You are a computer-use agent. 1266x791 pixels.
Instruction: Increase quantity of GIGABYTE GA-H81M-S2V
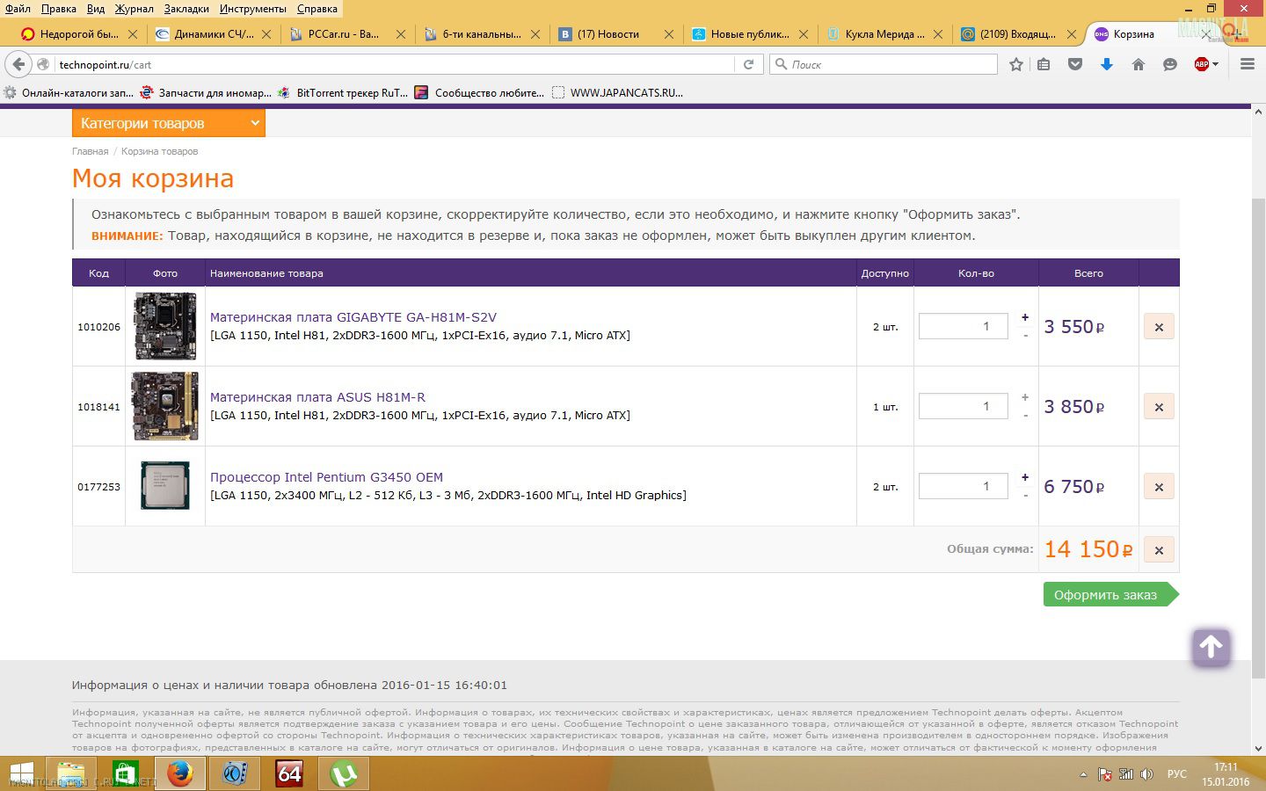tap(1025, 317)
